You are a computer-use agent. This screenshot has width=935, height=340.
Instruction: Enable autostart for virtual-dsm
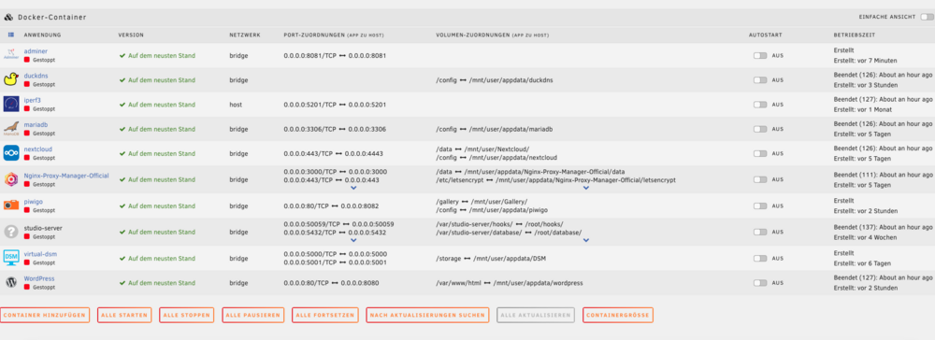pos(759,259)
